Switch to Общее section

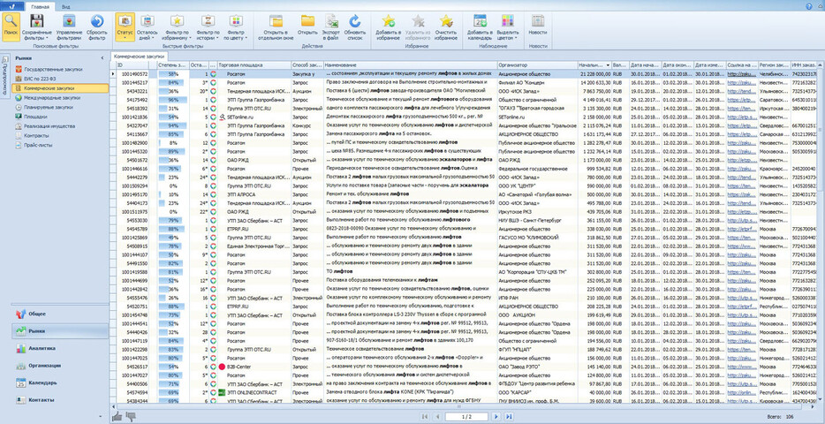tap(60, 314)
